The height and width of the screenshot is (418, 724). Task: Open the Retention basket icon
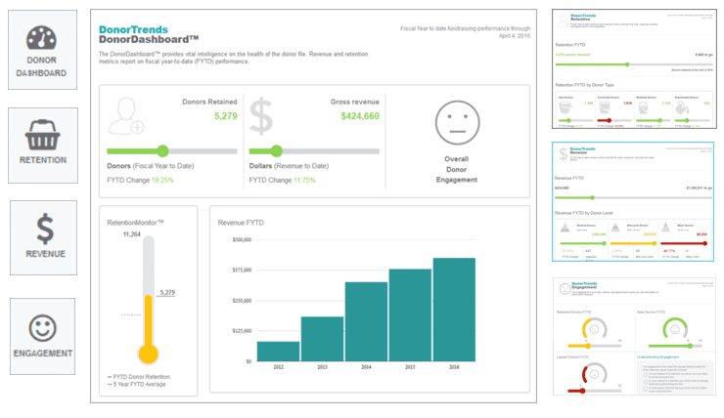(42, 135)
